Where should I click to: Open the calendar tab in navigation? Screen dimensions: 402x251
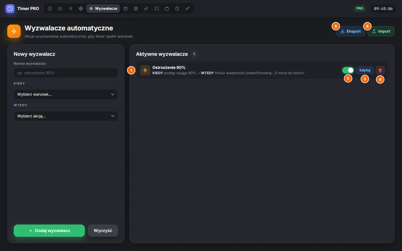pos(126,9)
